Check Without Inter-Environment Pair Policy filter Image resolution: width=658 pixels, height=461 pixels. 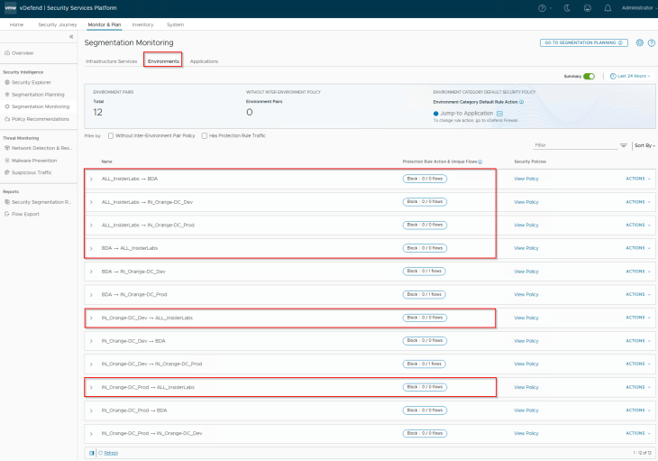point(111,135)
